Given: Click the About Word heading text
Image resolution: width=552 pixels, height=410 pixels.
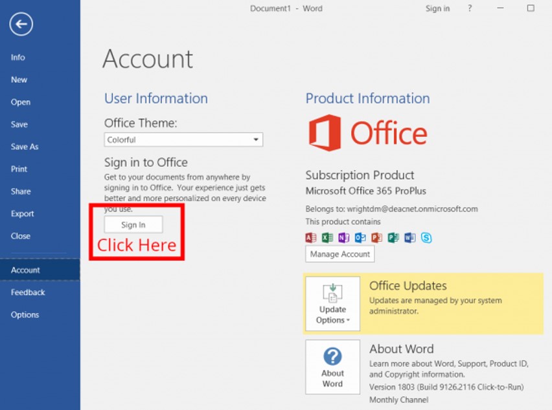Looking at the screenshot, I should pos(401,349).
